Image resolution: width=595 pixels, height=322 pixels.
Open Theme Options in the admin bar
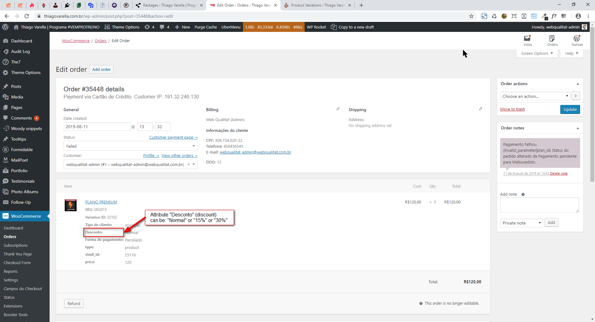point(122,27)
